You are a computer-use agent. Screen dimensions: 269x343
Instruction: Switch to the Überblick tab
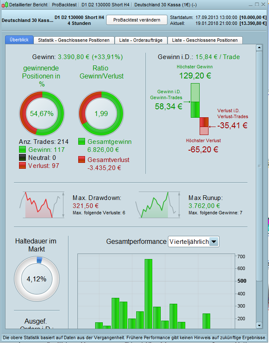click(19, 40)
